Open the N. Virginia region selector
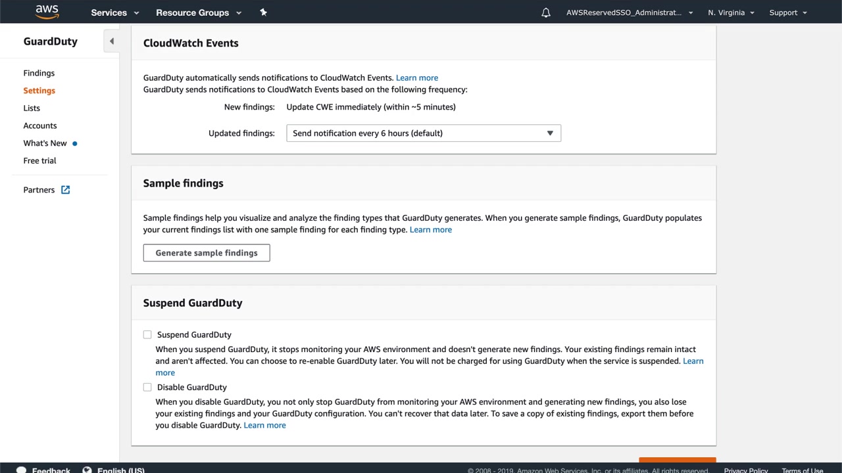Image resolution: width=842 pixels, height=473 pixels. (x=731, y=12)
